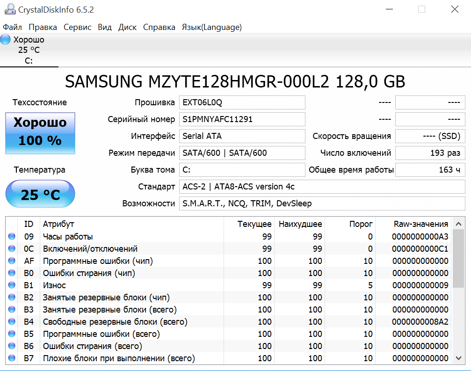Click the Хорошо 100 % health status button

tap(40, 133)
